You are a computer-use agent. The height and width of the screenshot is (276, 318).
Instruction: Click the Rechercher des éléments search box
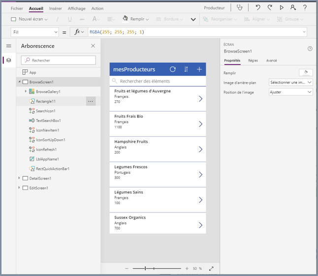[x=158, y=81]
